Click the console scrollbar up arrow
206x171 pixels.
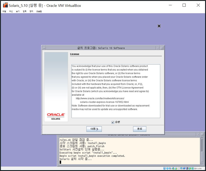click(x=202, y=139)
